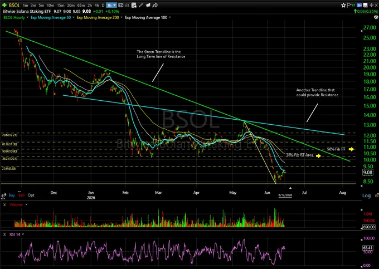Screen dimensions: 379x269
Task: Click the 9.08 current price label
Action: (x=368, y=173)
